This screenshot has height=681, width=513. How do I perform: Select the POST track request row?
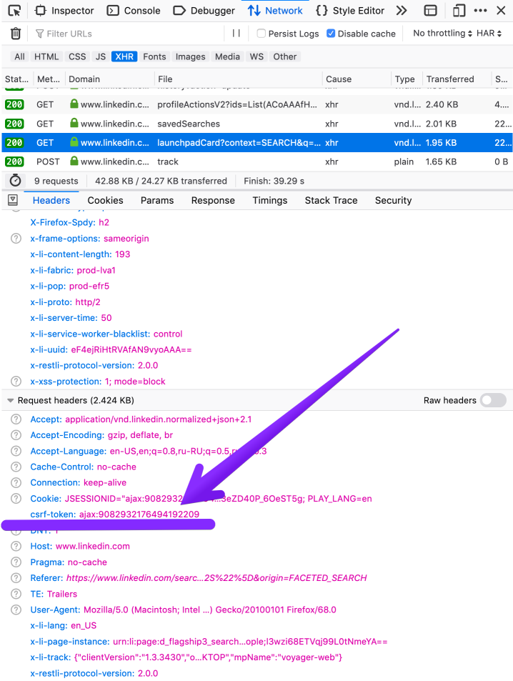click(x=257, y=161)
